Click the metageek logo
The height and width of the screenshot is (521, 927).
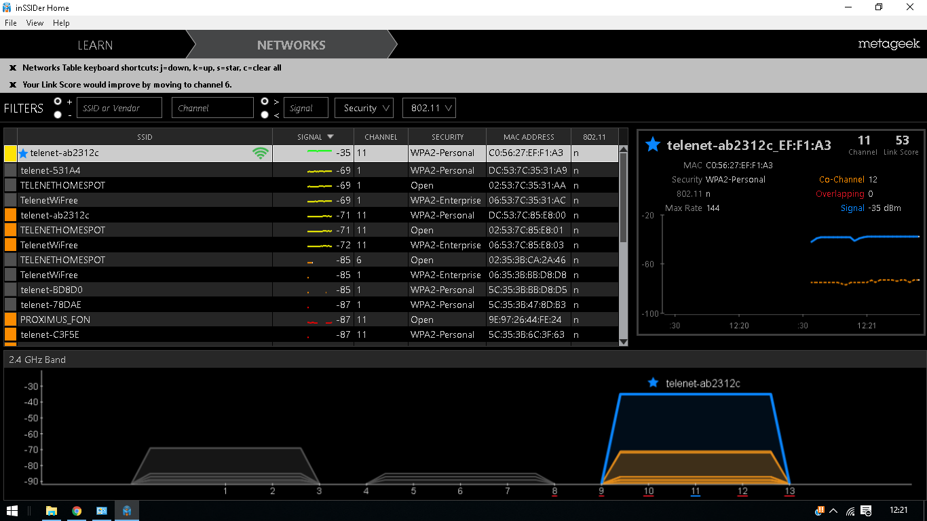click(x=889, y=44)
